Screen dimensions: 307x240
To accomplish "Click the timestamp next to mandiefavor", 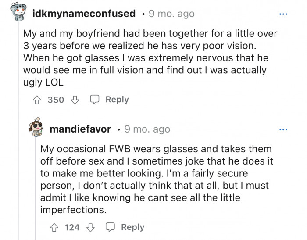I will tap(147, 129).
